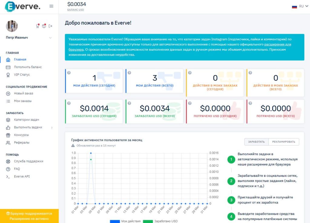
Task: Click the БАЛАНС USD label
Action: [x=75, y=10]
